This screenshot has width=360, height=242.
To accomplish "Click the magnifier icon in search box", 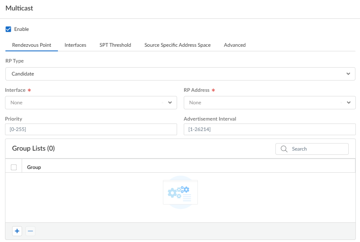I will pos(284,149).
